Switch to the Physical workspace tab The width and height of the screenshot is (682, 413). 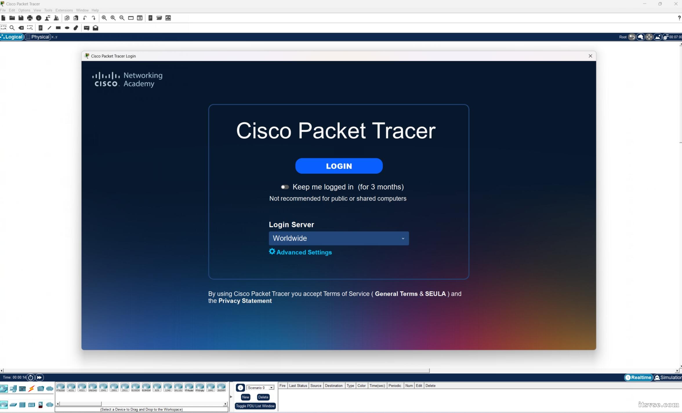click(x=38, y=37)
